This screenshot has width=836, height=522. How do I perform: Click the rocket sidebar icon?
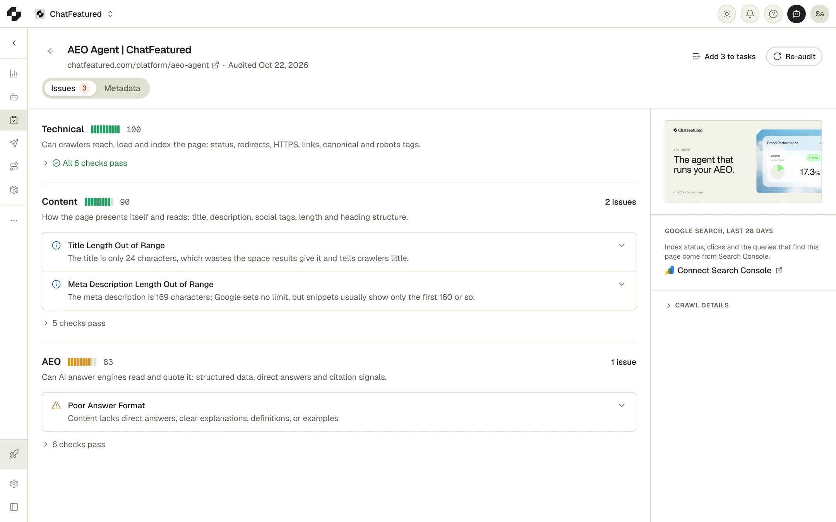14,454
